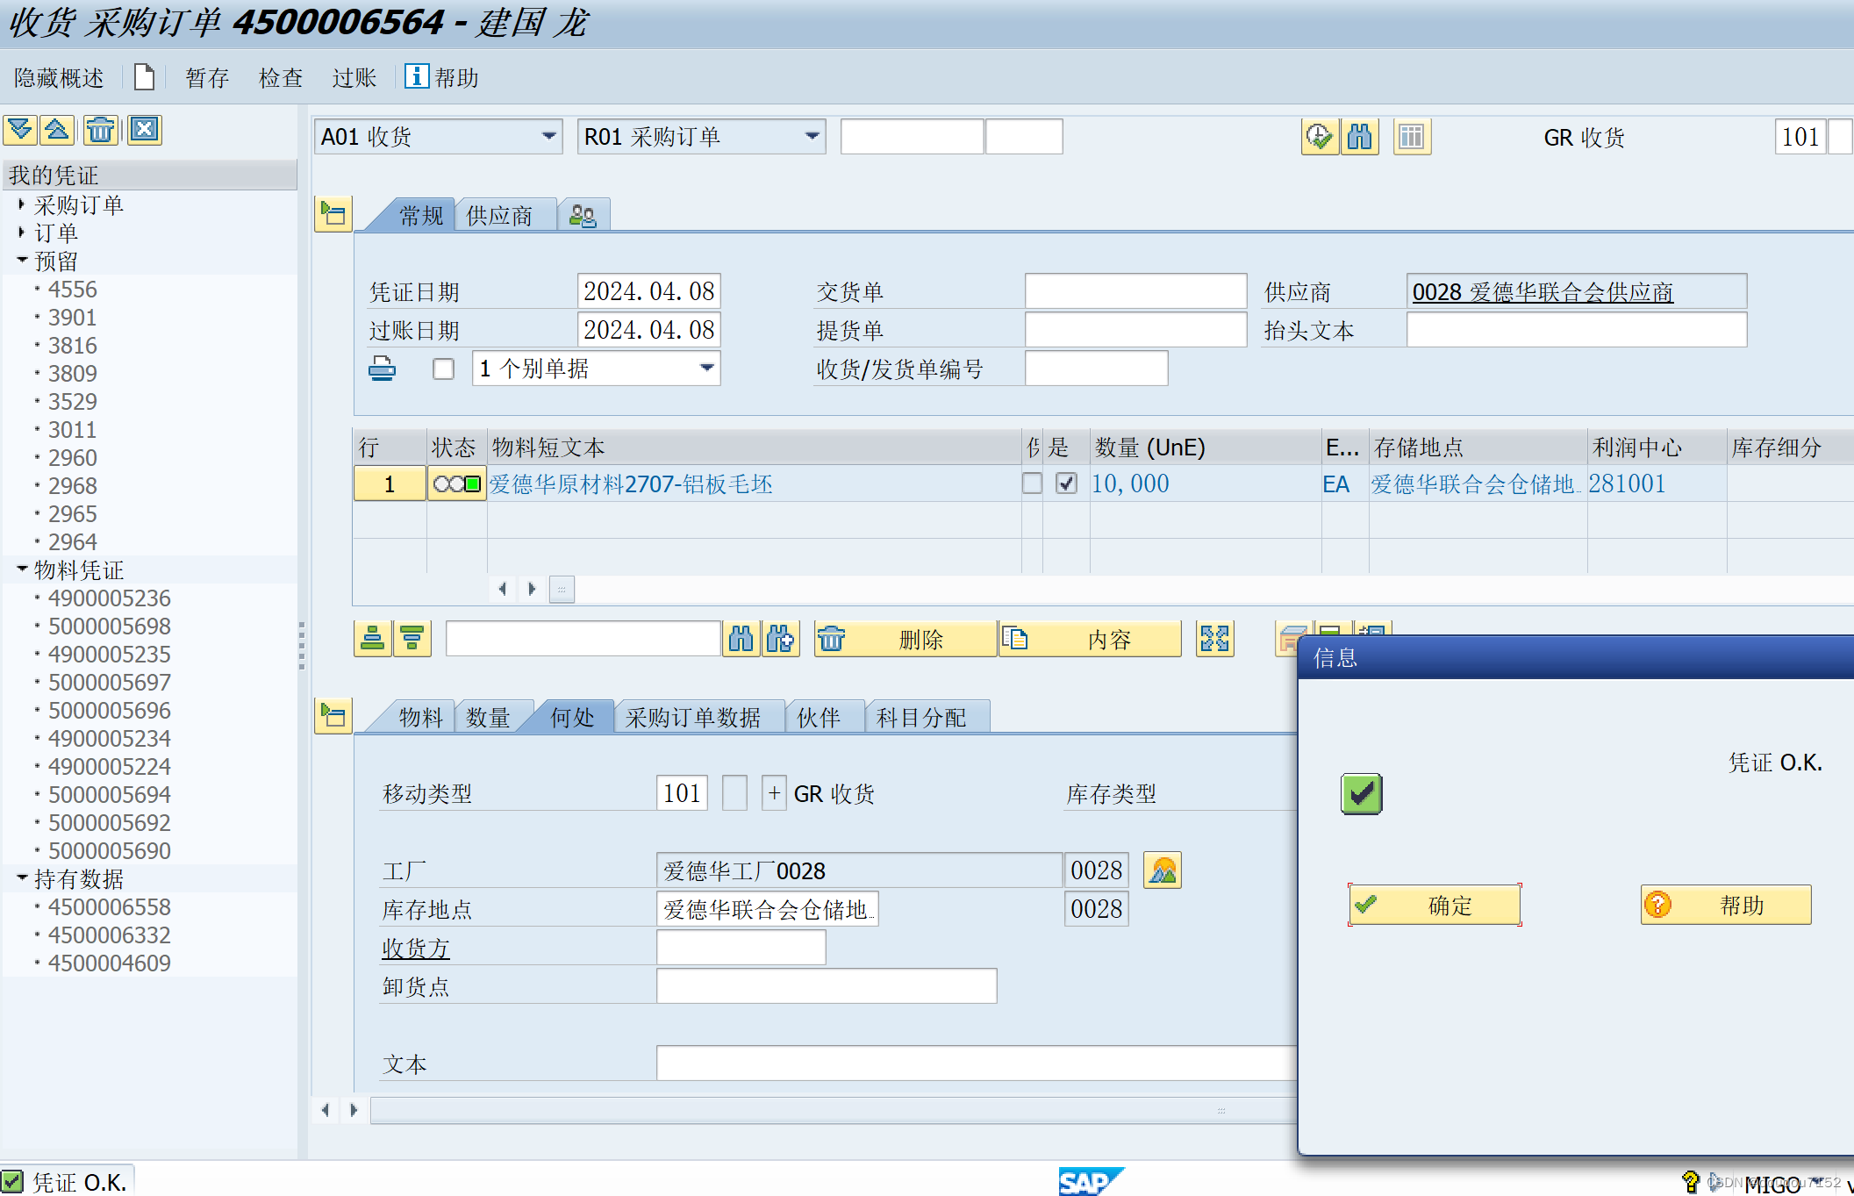The image size is (1854, 1196).
Task: Click the plant details icon next to 0028
Action: [x=1163, y=870]
